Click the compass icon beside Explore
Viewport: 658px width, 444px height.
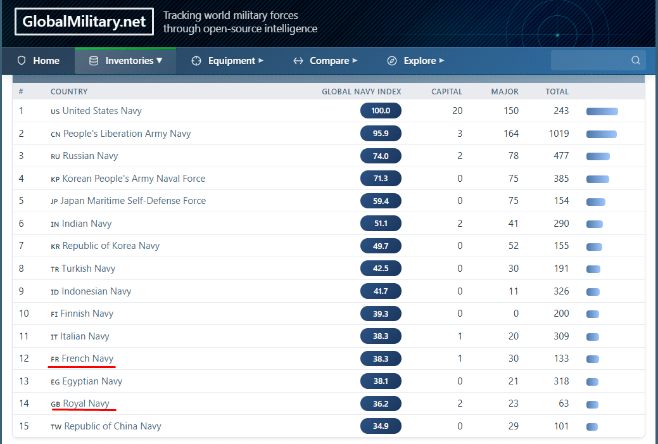pos(392,61)
